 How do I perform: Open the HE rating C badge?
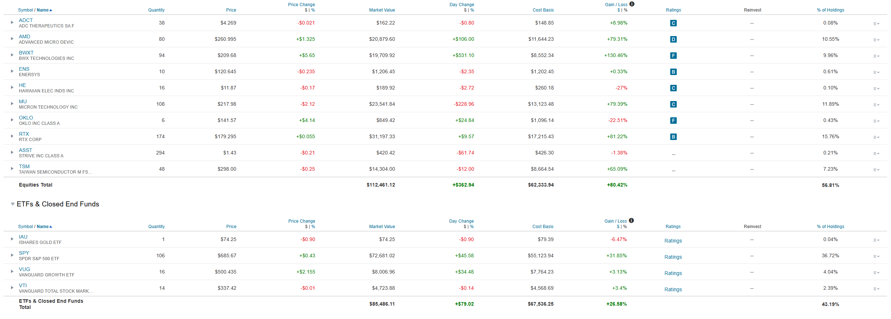(x=673, y=88)
